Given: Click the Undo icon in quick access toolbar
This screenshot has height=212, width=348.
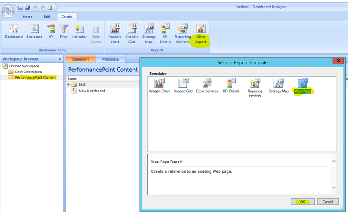Looking at the screenshot, I should point(36,8).
